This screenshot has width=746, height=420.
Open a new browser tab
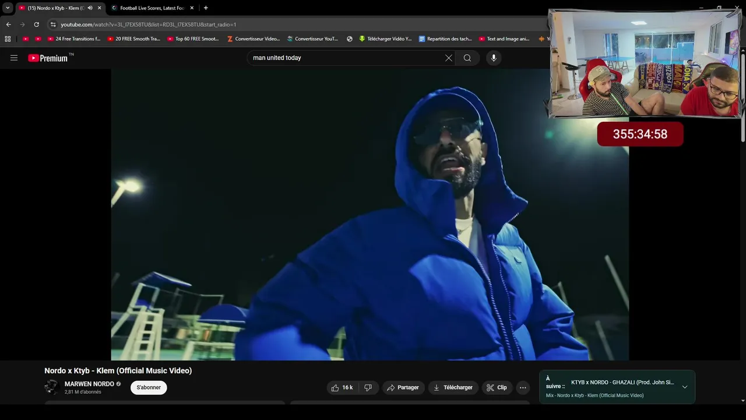[206, 8]
